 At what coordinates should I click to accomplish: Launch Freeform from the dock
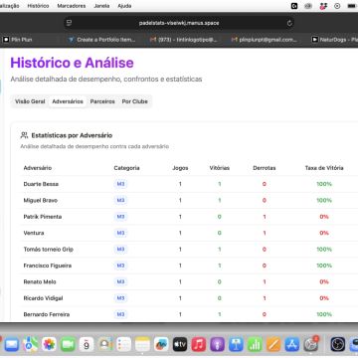pyautogui.click(x=161, y=345)
